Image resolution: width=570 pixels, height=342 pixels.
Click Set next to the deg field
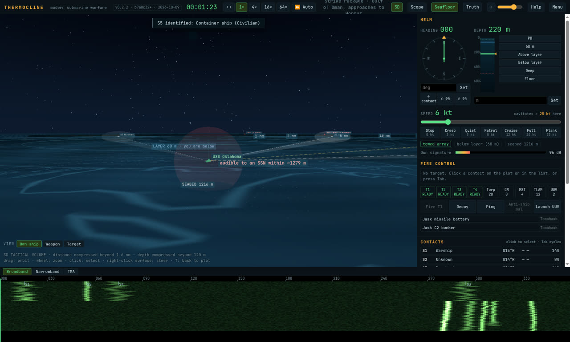pos(464,88)
